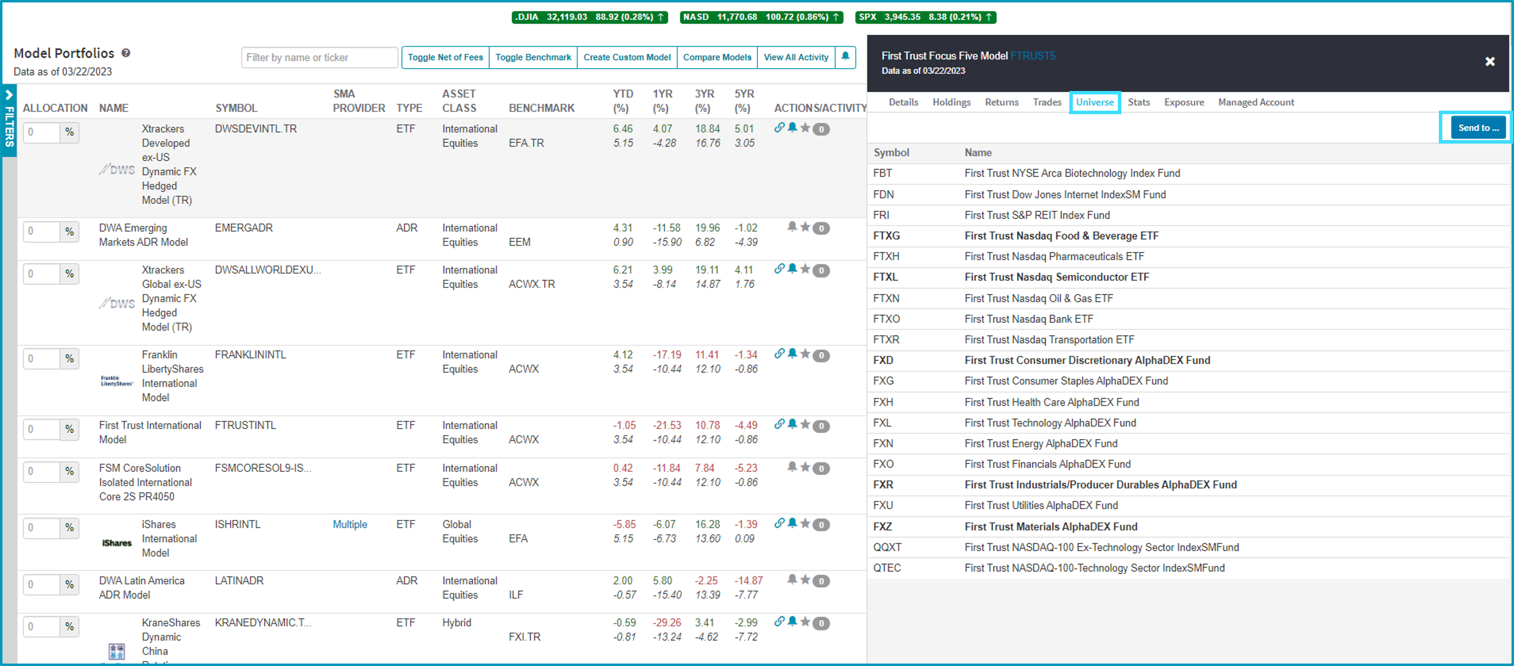The image size is (1514, 666).
Task: Click Create Custom Model button
Action: coord(627,57)
